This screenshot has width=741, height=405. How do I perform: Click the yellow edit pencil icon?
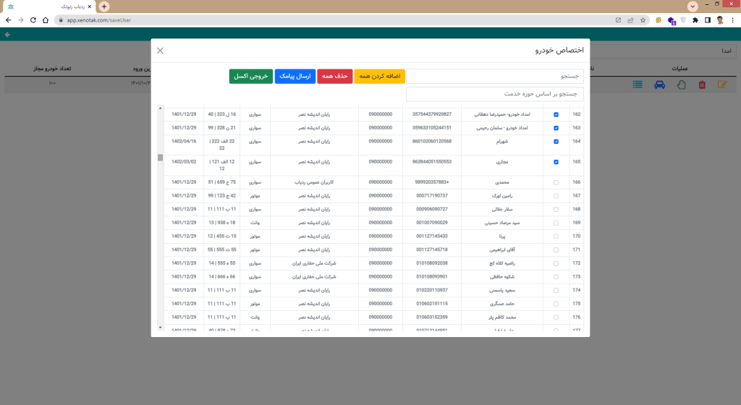point(722,85)
